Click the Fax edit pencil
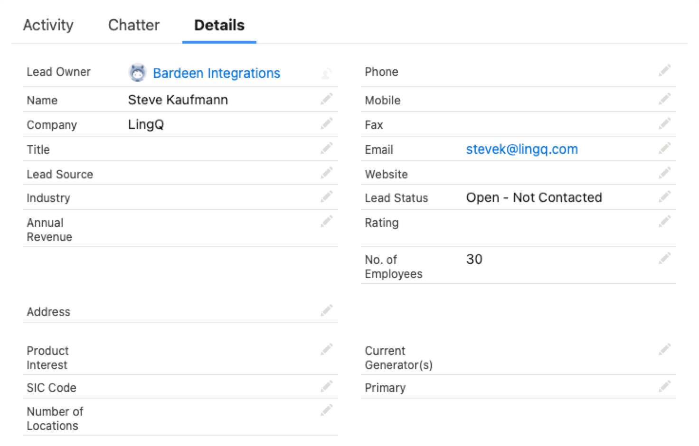The height and width of the screenshot is (446, 699). (x=665, y=123)
